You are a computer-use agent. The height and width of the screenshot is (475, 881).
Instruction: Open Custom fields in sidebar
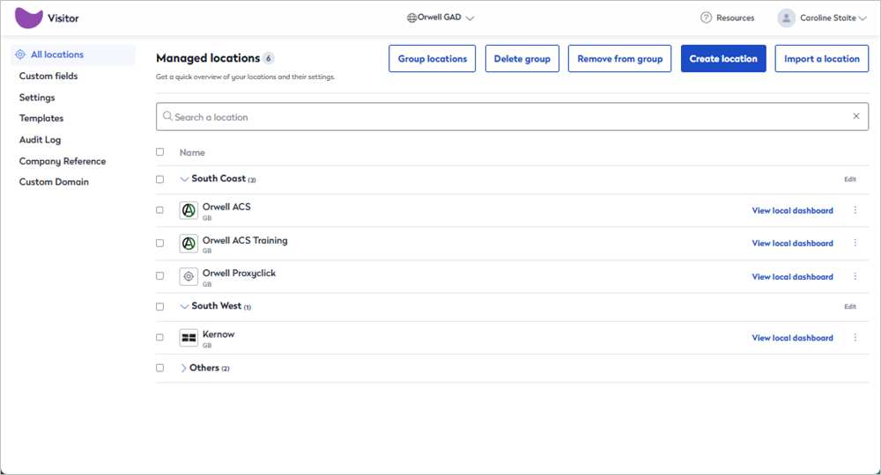[x=48, y=76]
